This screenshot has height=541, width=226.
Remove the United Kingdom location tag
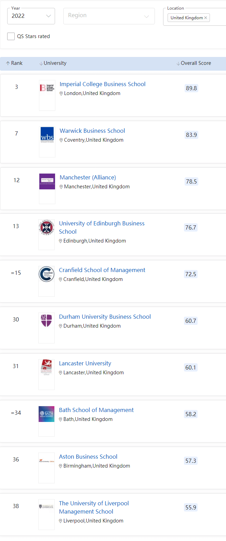[205, 18]
